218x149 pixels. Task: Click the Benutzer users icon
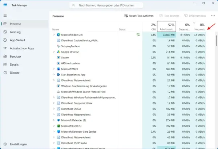(5, 56)
